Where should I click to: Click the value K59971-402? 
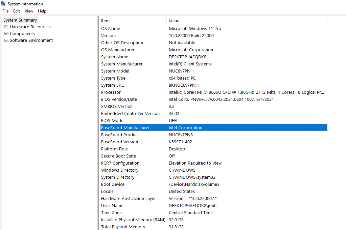pyautogui.click(x=180, y=142)
